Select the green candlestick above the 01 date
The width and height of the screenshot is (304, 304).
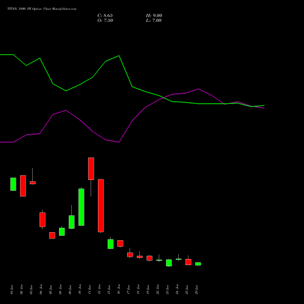click(x=13, y=184)
